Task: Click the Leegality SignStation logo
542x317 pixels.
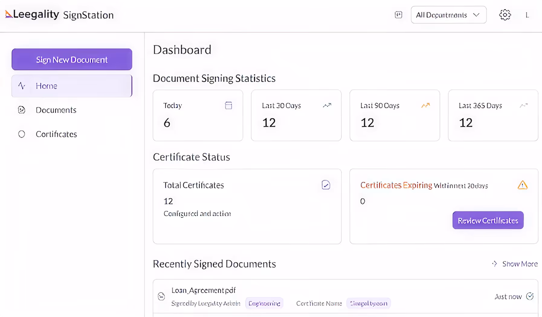Action: [x=59, y=14]
